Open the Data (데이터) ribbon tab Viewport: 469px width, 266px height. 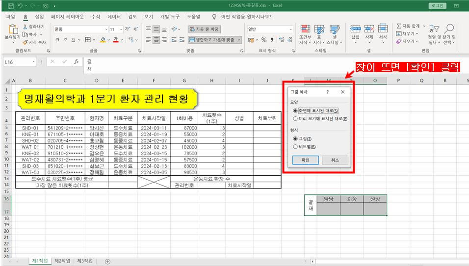114,17
